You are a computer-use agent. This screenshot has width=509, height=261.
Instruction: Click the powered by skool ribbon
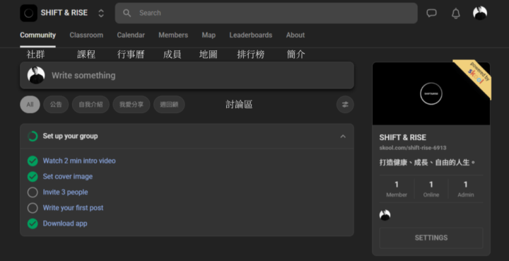(476, 76)
